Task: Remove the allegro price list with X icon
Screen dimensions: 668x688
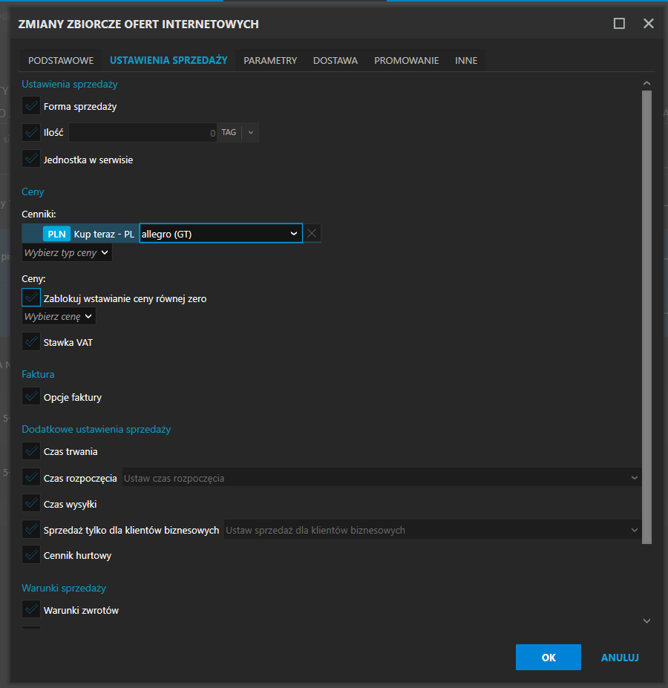Action: pos(312,234)
